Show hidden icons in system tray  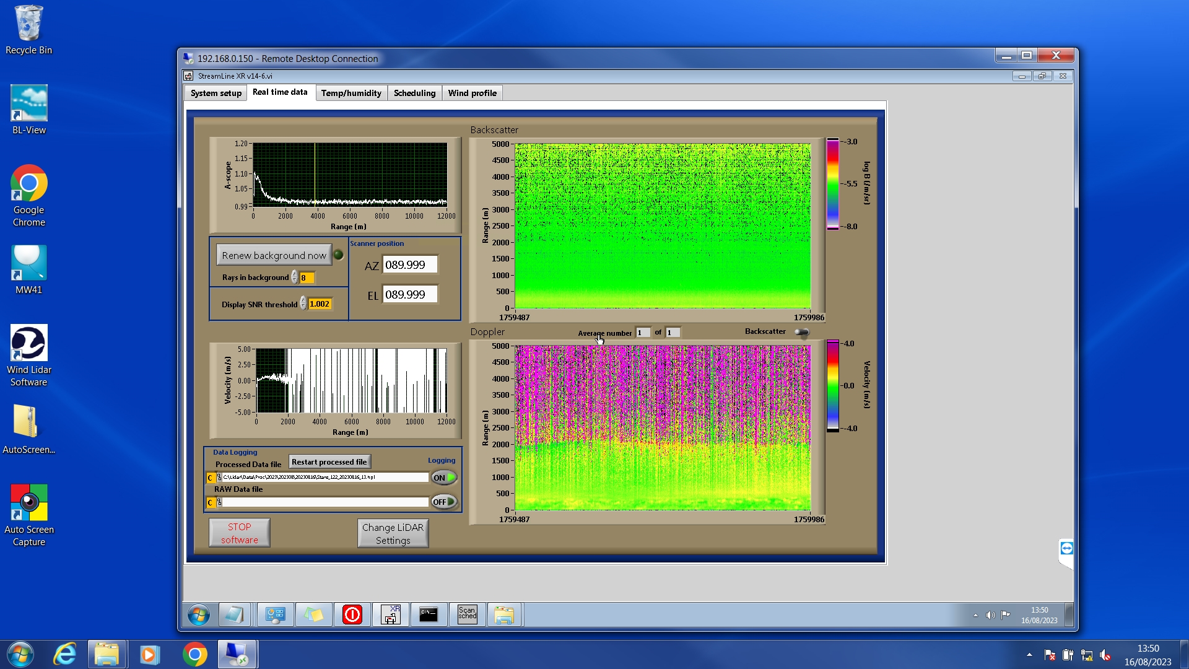[1029, 654]
